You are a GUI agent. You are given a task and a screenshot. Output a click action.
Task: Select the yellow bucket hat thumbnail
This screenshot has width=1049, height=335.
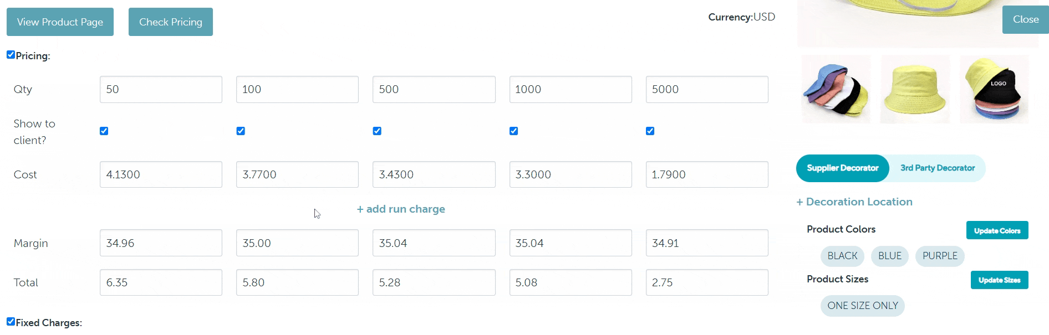(915, 89)
